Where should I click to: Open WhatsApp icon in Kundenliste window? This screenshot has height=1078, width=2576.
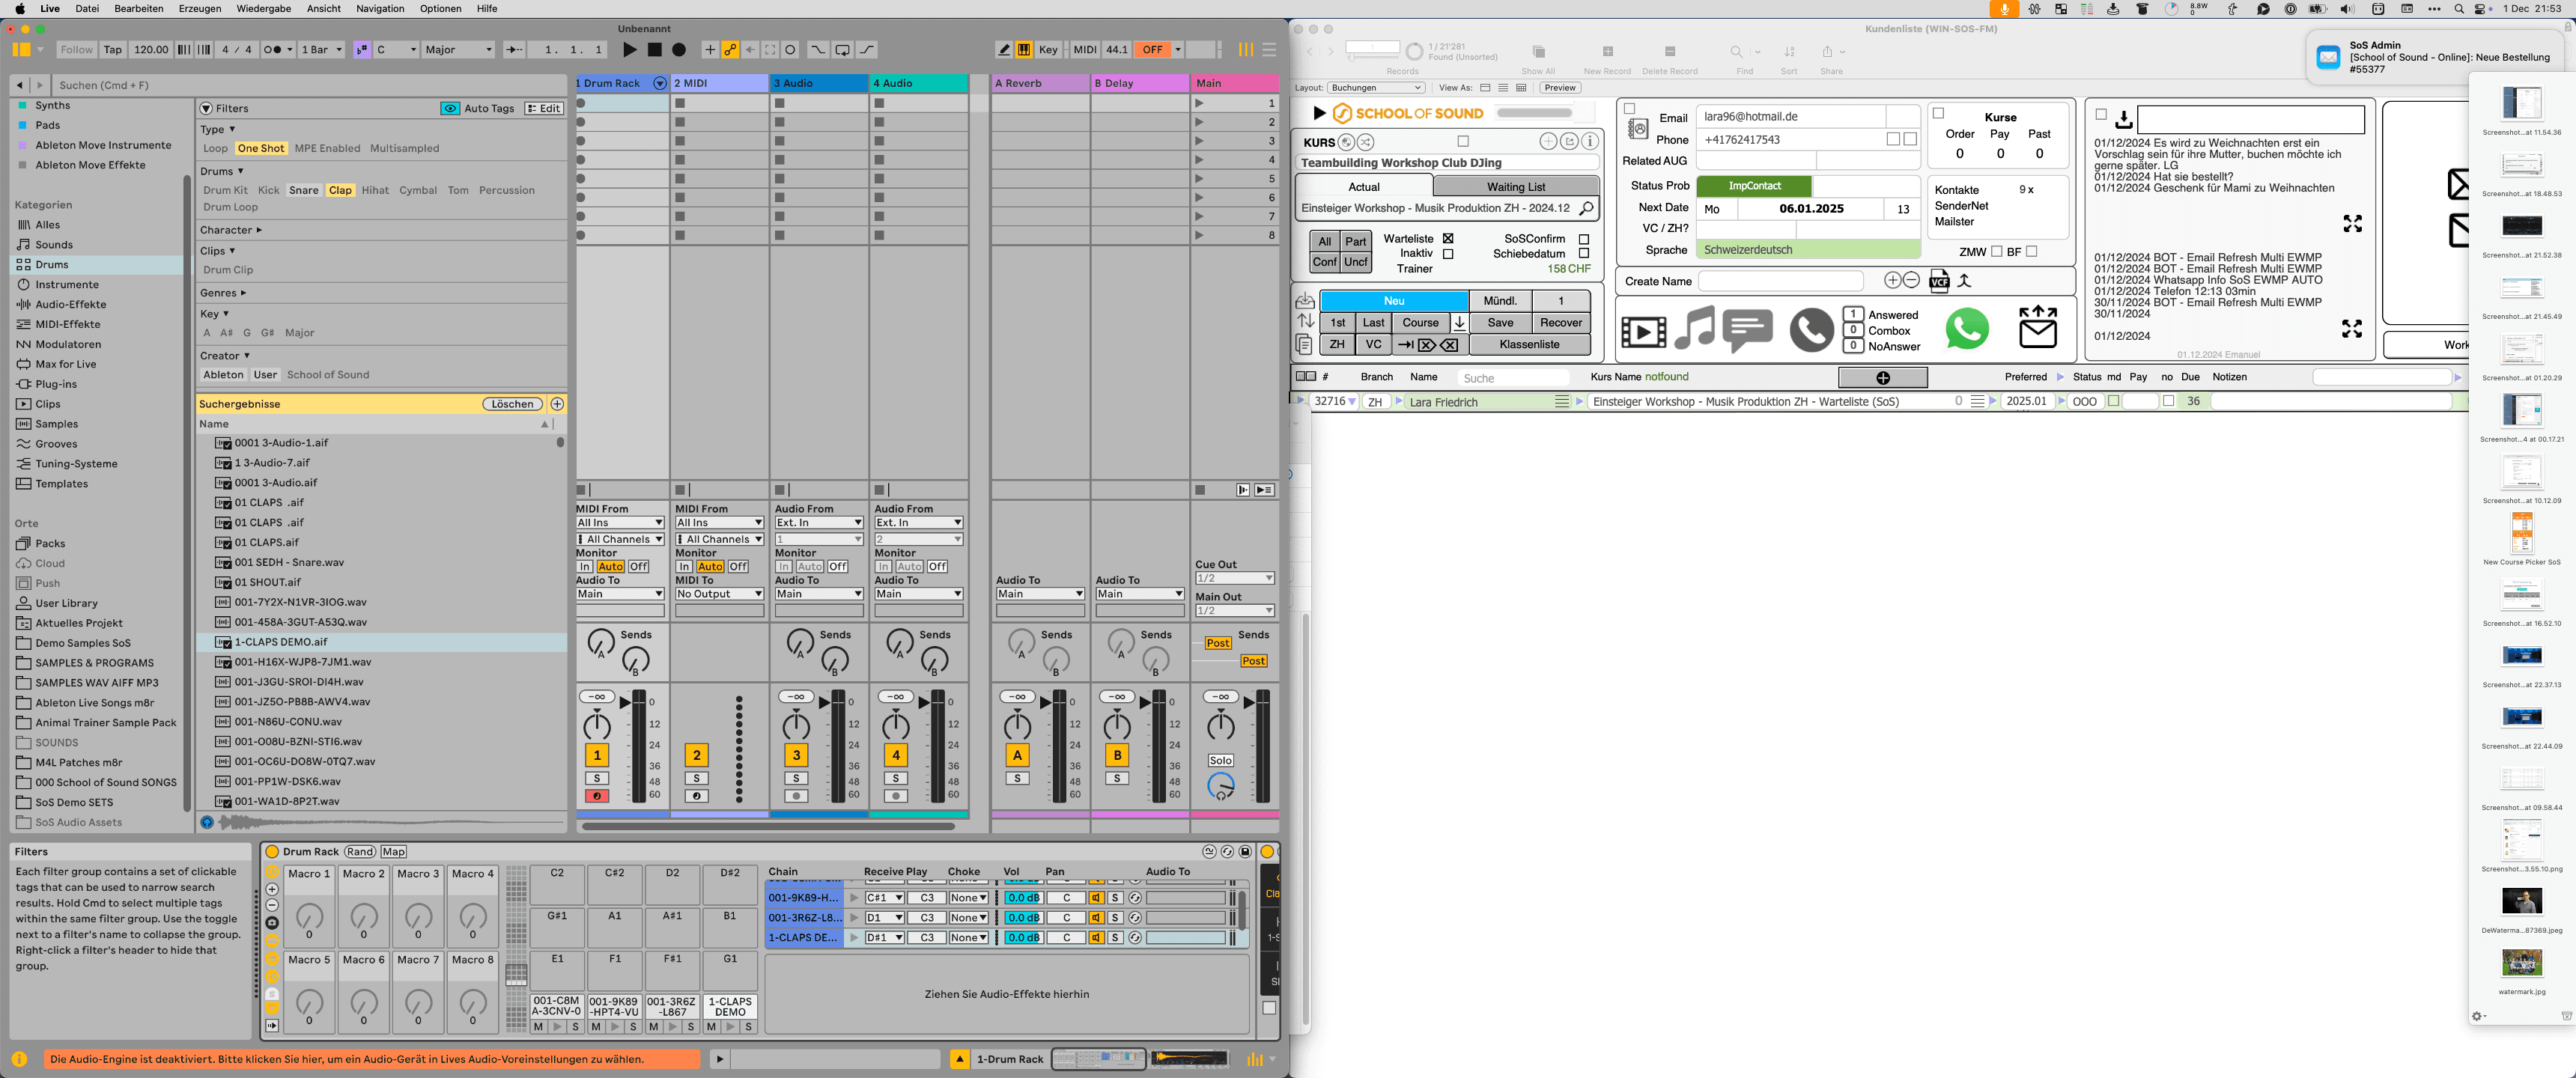pyautogui.click(x=1966, y=329)
